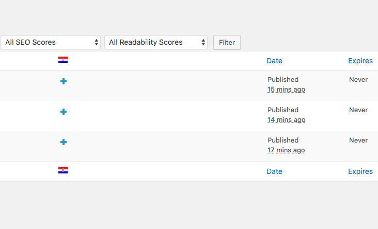Click the arrows on SEO Scores selector

tap(96, 42)
